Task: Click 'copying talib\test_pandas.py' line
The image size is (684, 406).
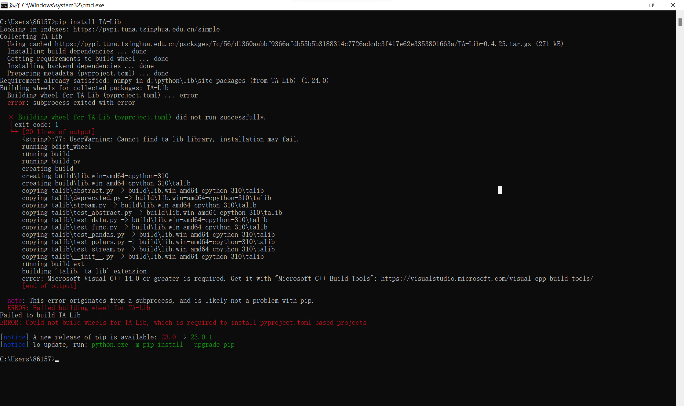Action: click(148, 235)
